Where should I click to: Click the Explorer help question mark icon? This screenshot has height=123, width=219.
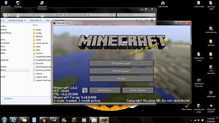click(152, 20)
